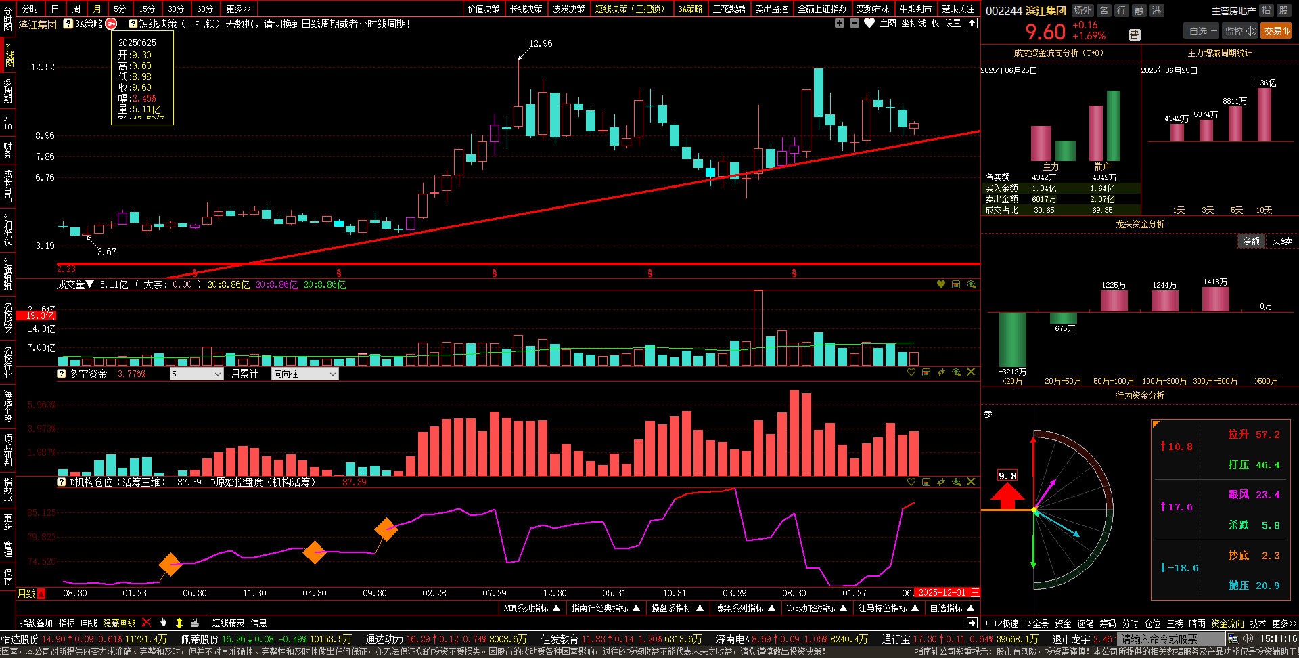The image size is (1299, 658).
Task: Click the red 3A策略 key icon
Action: point(112,24)
